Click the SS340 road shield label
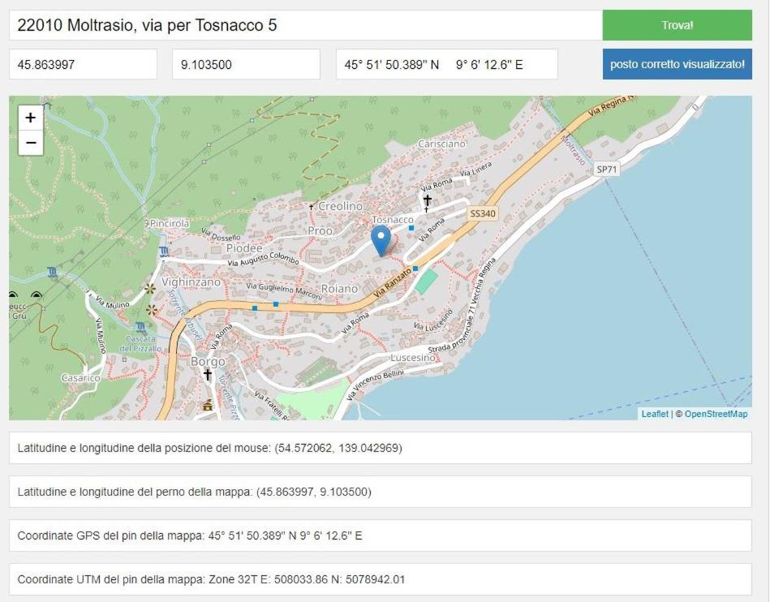 (483, 213)
